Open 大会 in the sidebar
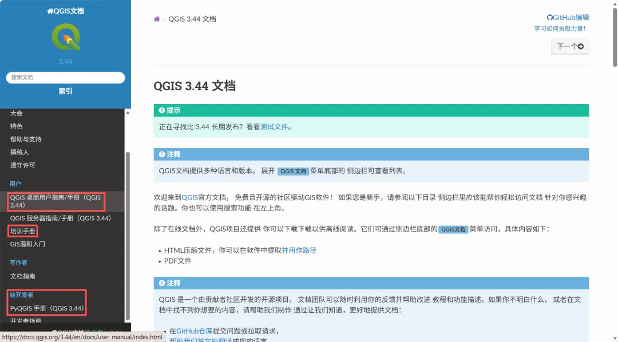The image size is (618, 342). (x=17, y=113)
